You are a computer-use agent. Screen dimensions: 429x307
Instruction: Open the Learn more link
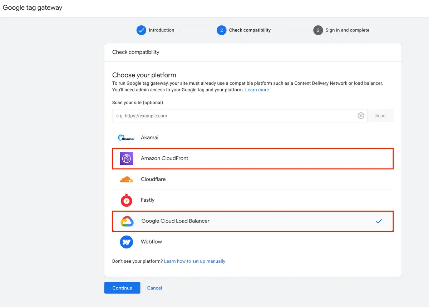click(x=257, y=90)
